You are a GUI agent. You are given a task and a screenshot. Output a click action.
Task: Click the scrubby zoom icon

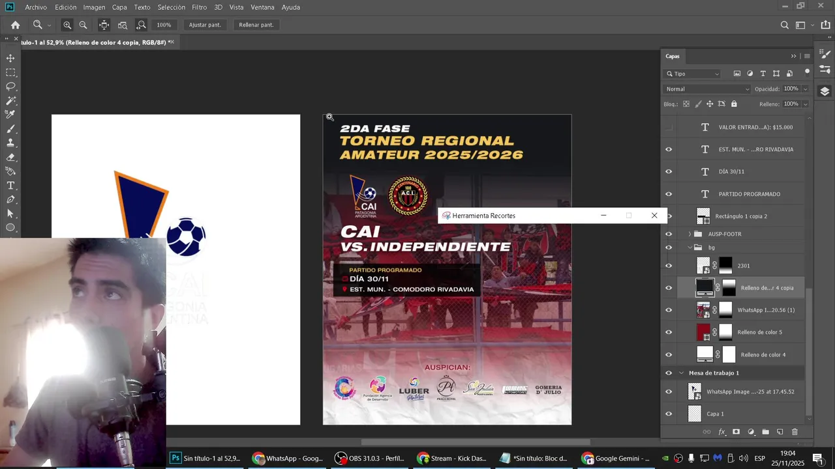[141, 25]
